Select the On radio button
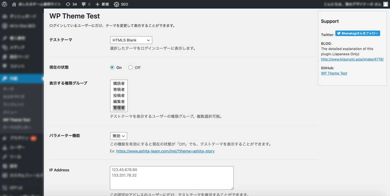This screenshot has width=390, height=196. [x=112, y=68]
